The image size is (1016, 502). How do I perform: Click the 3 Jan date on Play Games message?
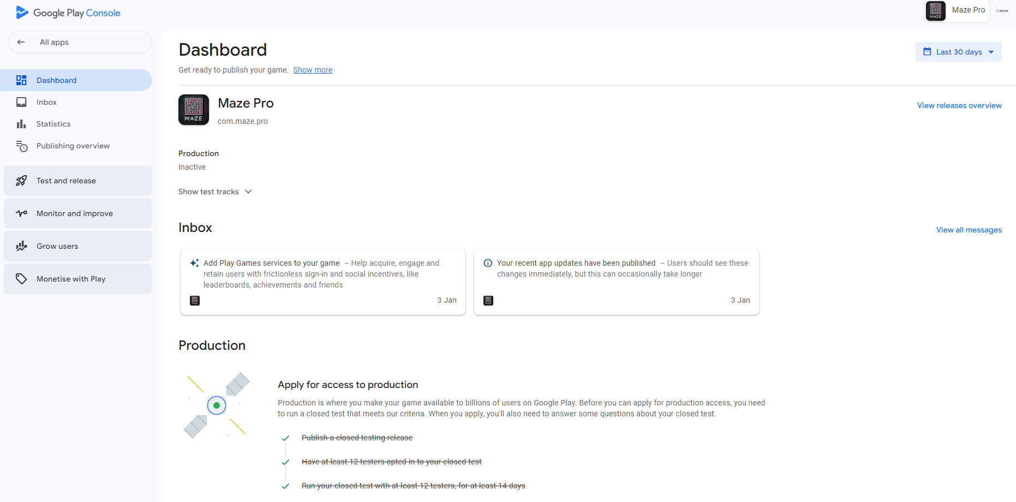click(x=447, y=300)
